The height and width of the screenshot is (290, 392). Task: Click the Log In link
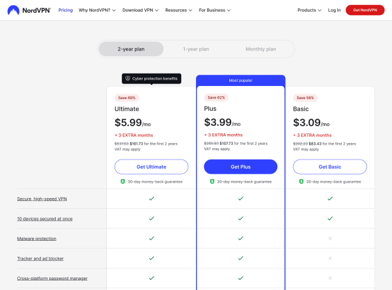click(334, 10)
